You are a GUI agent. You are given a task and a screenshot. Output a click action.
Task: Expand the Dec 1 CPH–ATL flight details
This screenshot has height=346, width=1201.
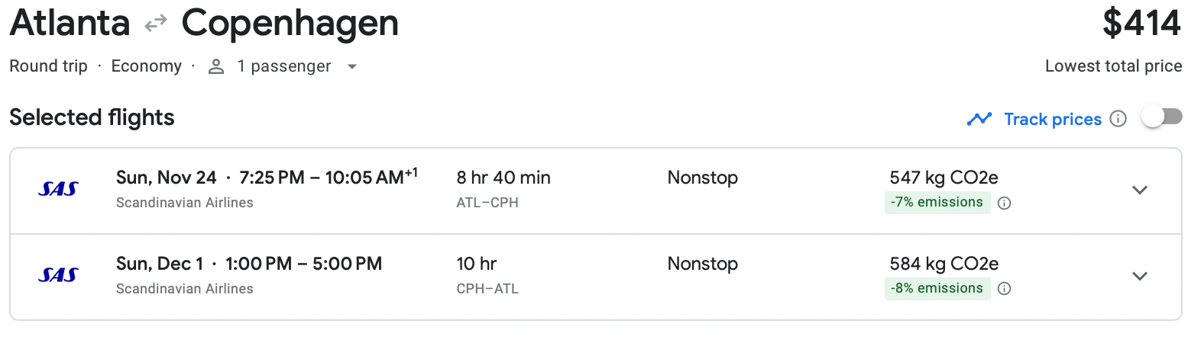(x=1139, y=277)
